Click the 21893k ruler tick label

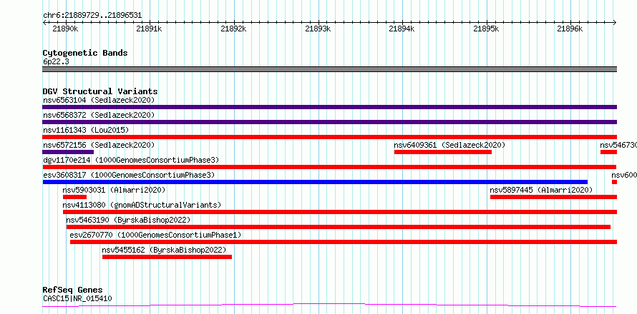(318, 29)
